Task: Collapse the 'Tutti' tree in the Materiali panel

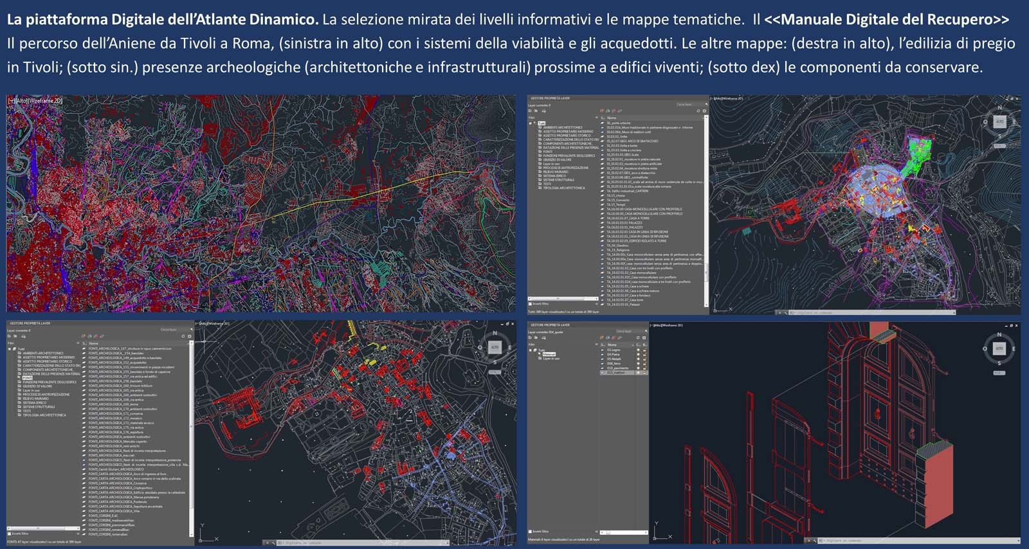Action: tap(531, 350)
